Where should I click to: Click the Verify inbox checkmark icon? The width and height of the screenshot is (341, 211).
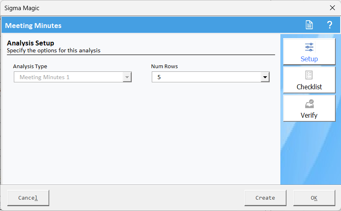coord(309,103)
